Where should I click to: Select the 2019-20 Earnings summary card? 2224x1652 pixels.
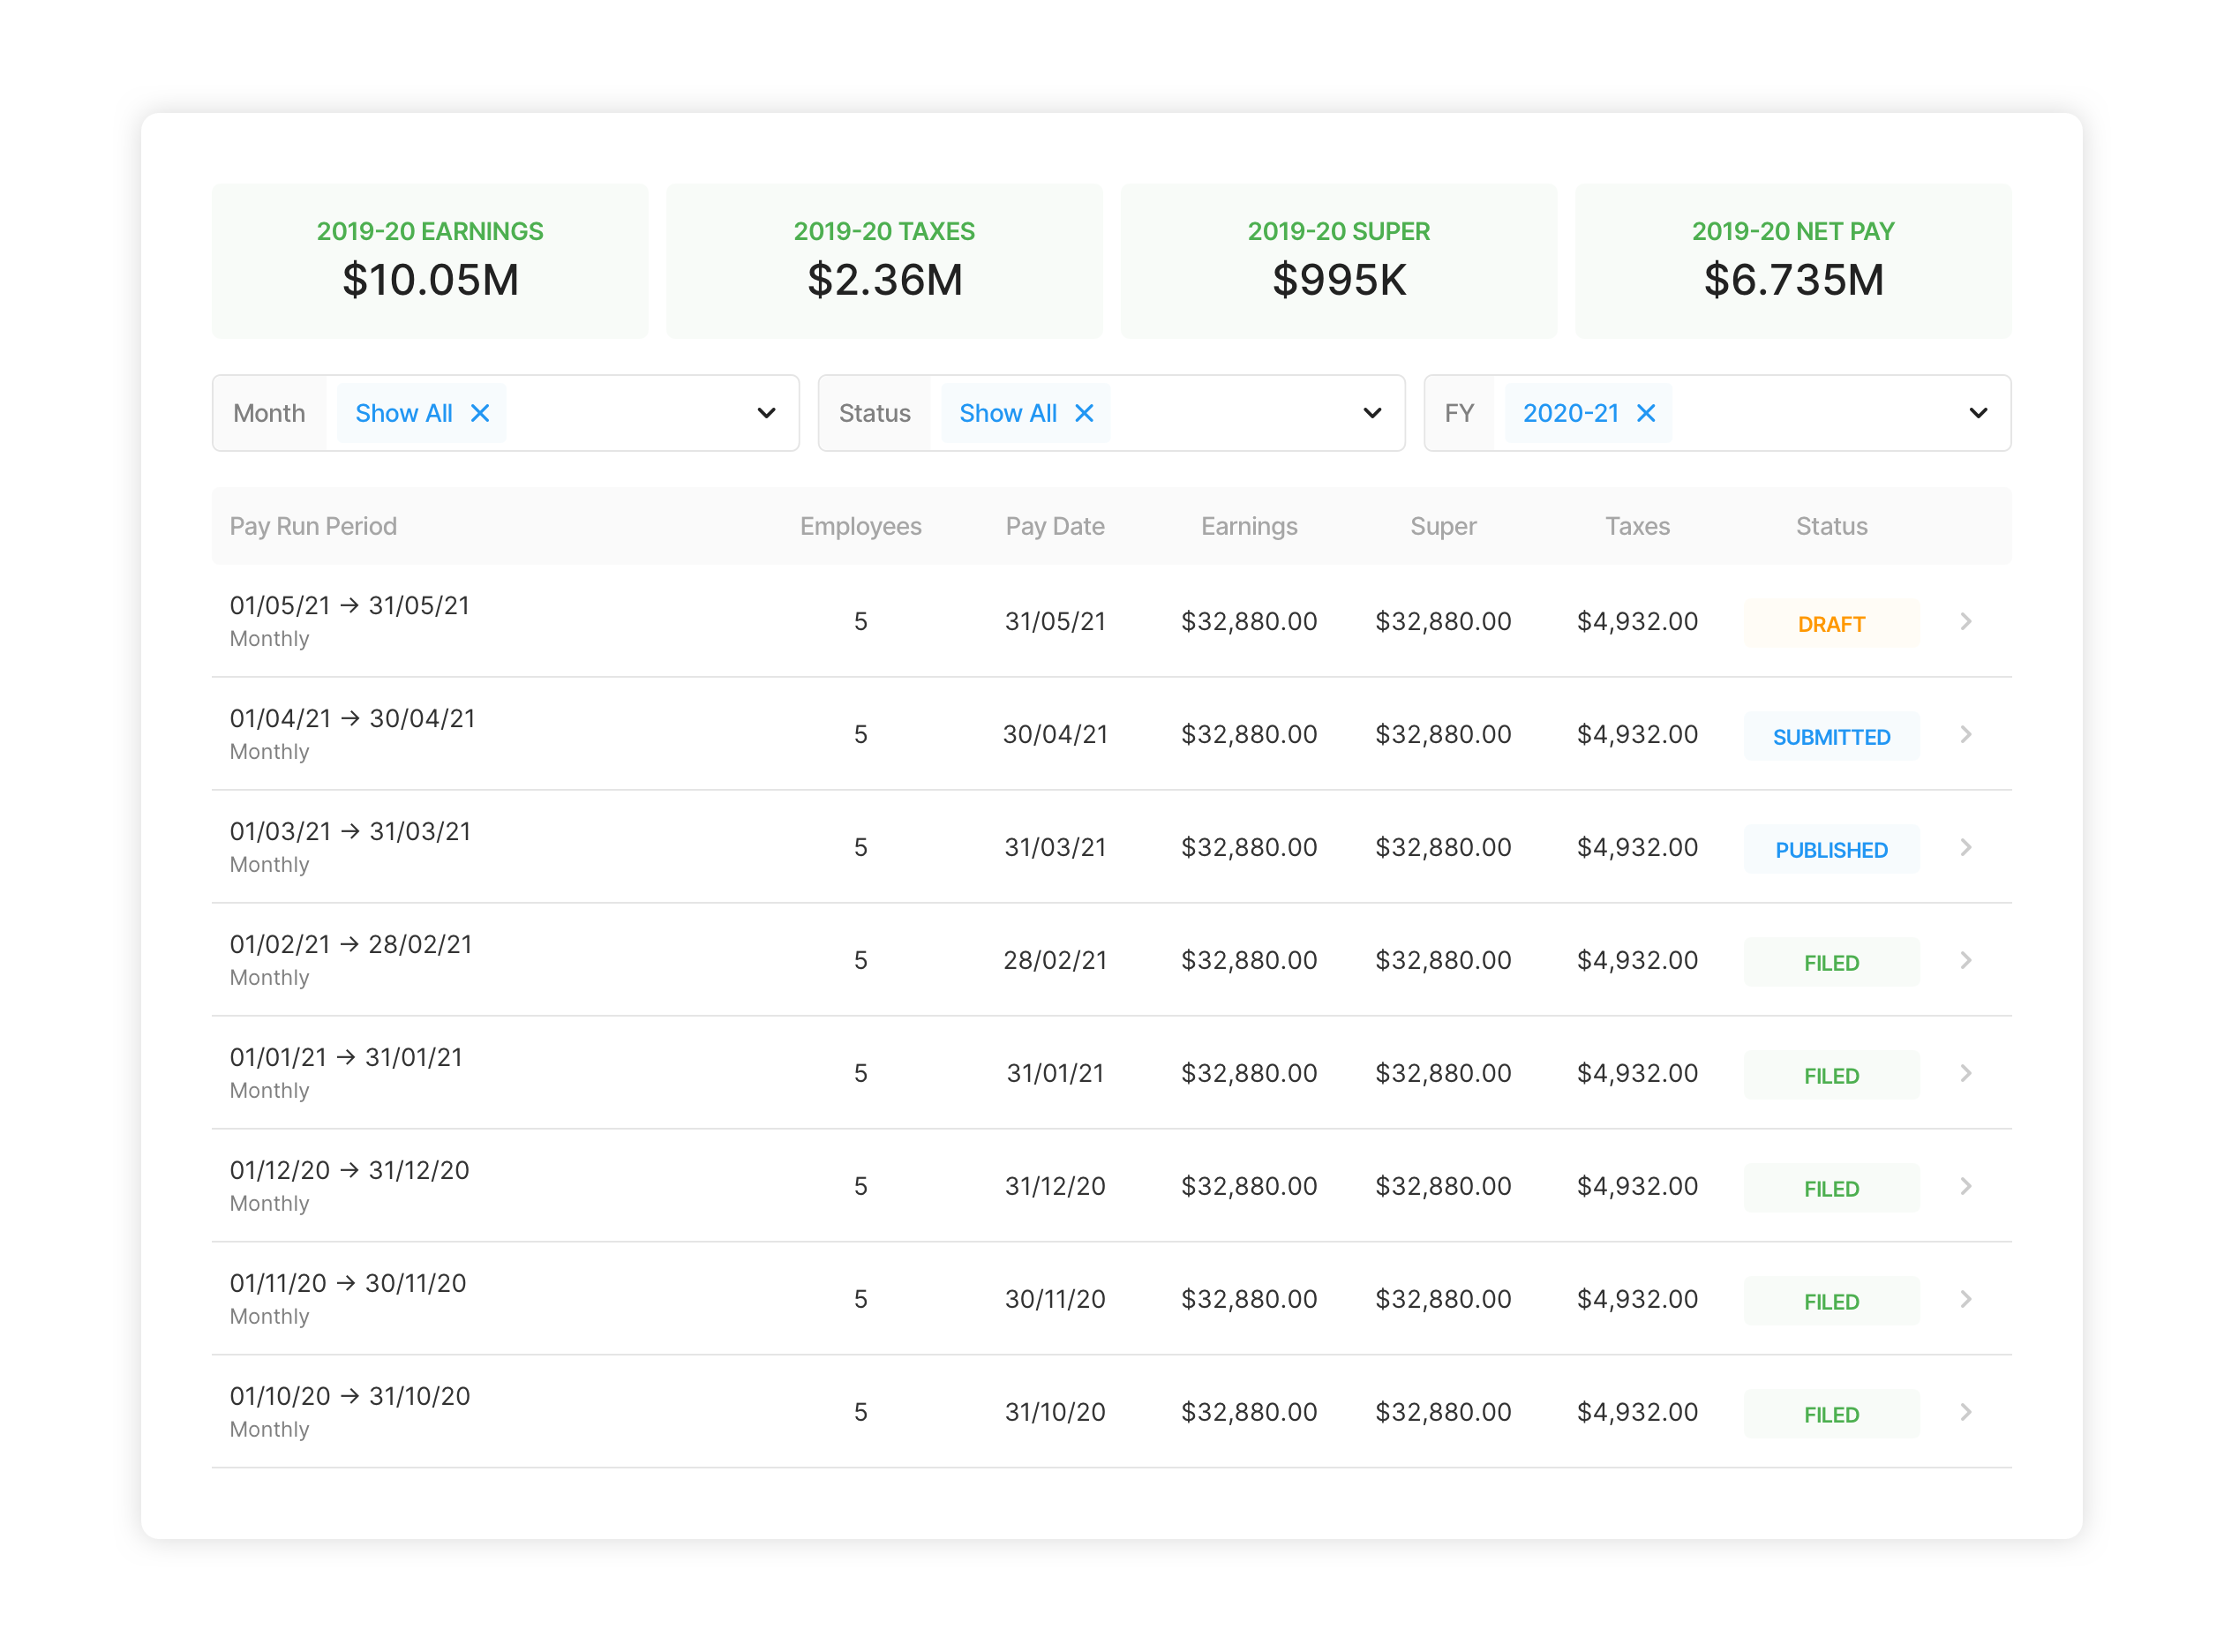click(430, 261)
